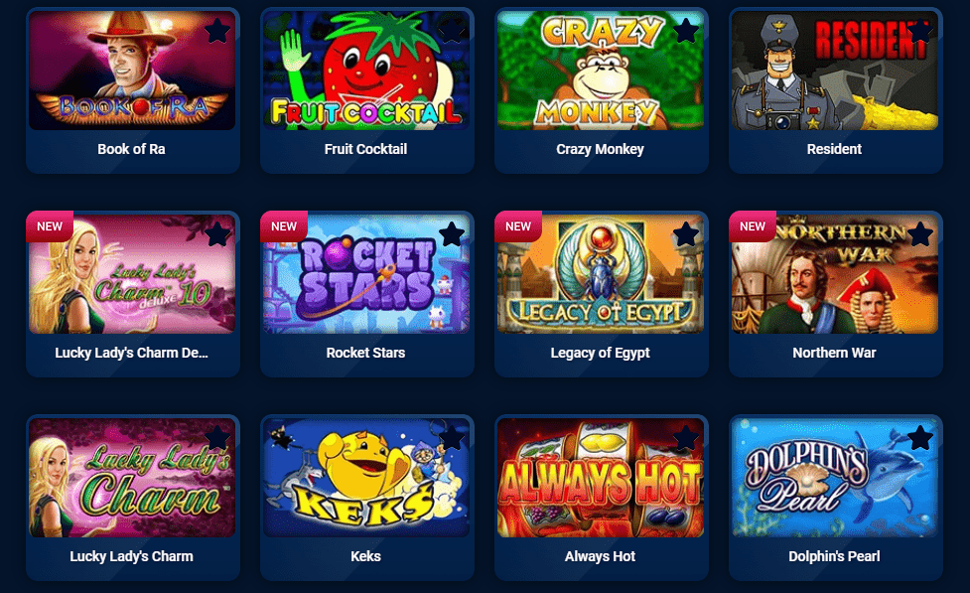
Task: Click the Resident title link
Action: coord(834,149)
